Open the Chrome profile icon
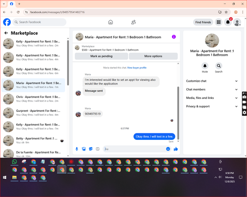This screenshot has width=247, height=197. point(236,12)
